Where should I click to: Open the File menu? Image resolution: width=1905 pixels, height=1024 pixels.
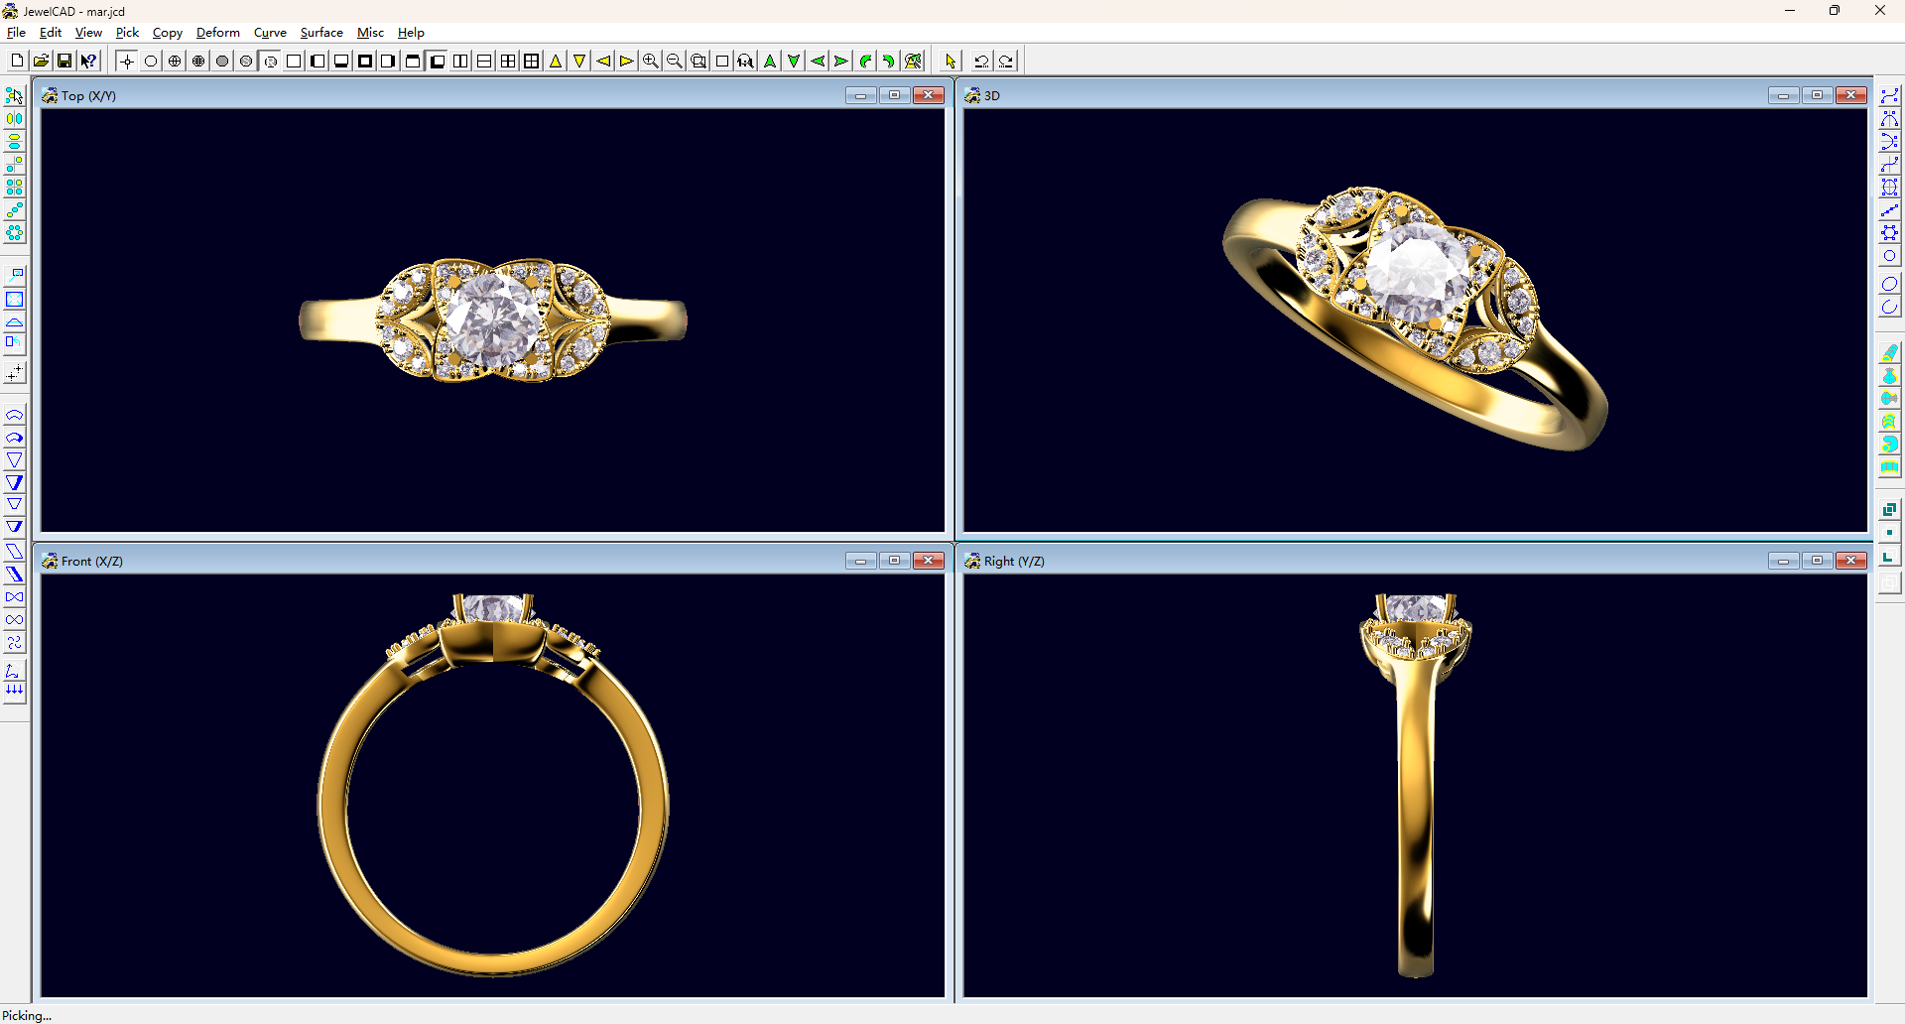[17, 33]
